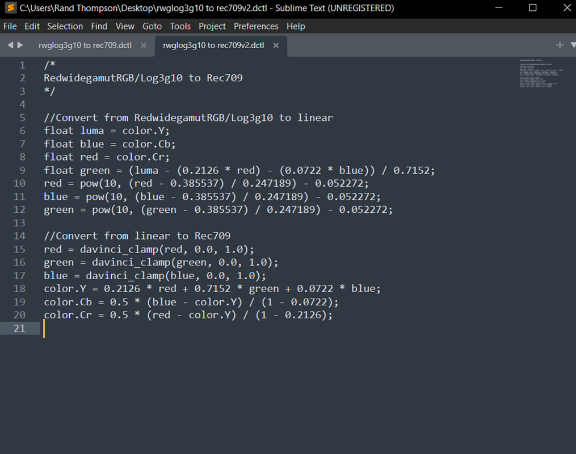Click the next tab right arrow
The width and height of the screenshot is (576, 454).
[x=20, y=45]
